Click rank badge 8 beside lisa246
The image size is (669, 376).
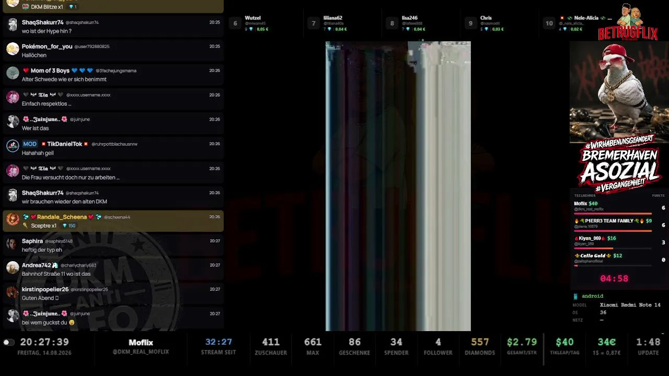pyautogui.click(x=392, y=23)
